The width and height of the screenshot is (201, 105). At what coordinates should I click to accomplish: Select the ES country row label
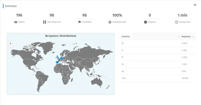coord(122,50)
